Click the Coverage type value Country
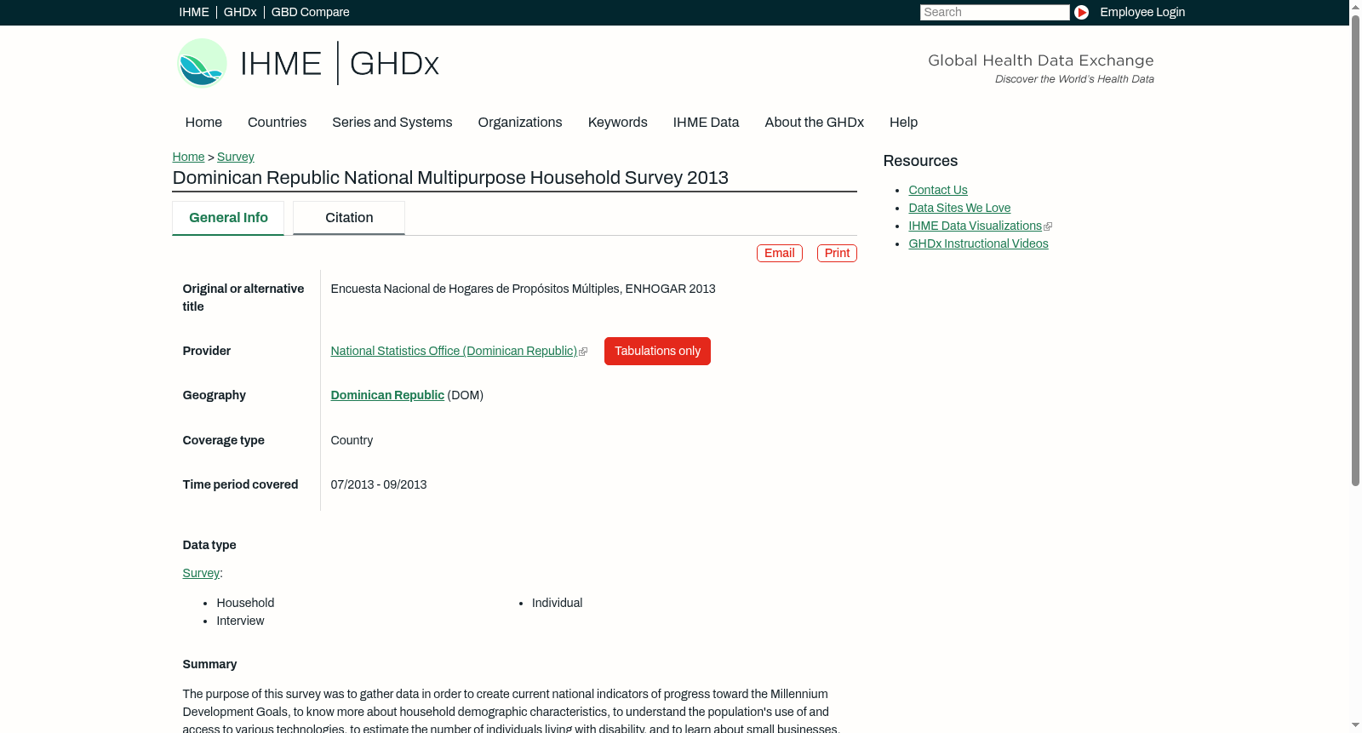 tap(352, 440)
